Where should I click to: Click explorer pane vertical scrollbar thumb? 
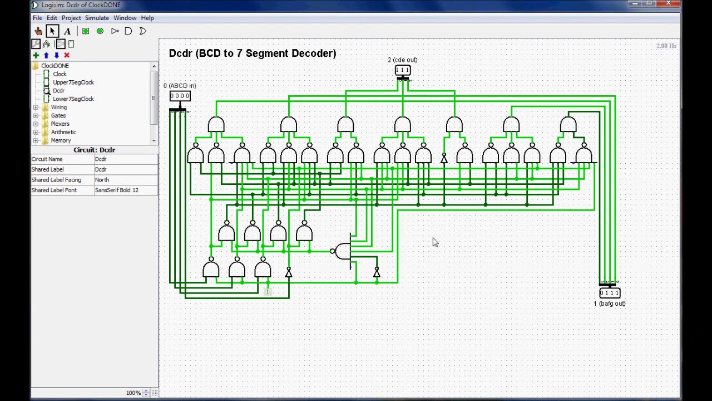[x=154, y=97]
